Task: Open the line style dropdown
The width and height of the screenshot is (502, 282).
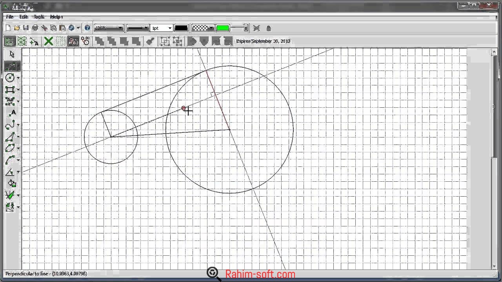Action: tap(138, 28)
